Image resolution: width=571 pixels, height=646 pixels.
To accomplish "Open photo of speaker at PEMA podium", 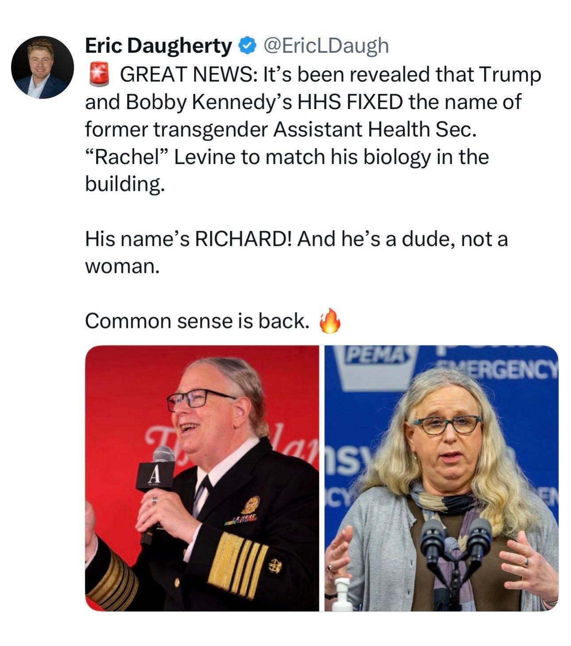I will pyautogui.click(x=441, y=478).
